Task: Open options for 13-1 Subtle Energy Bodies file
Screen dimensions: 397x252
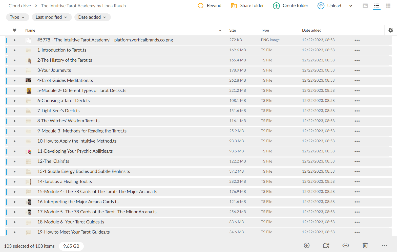Action: pos(357,172)
